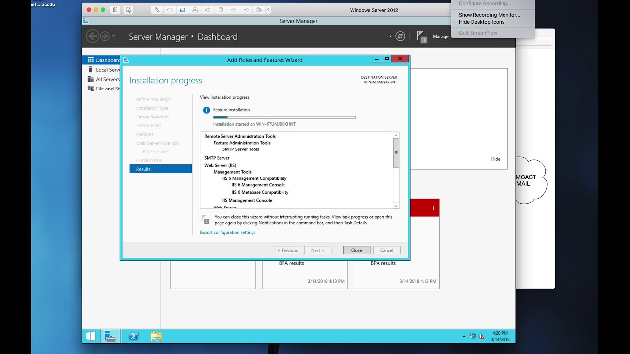Open the VM snapshot icon
The height and width of the screenshot is (354, 630).
128,10
